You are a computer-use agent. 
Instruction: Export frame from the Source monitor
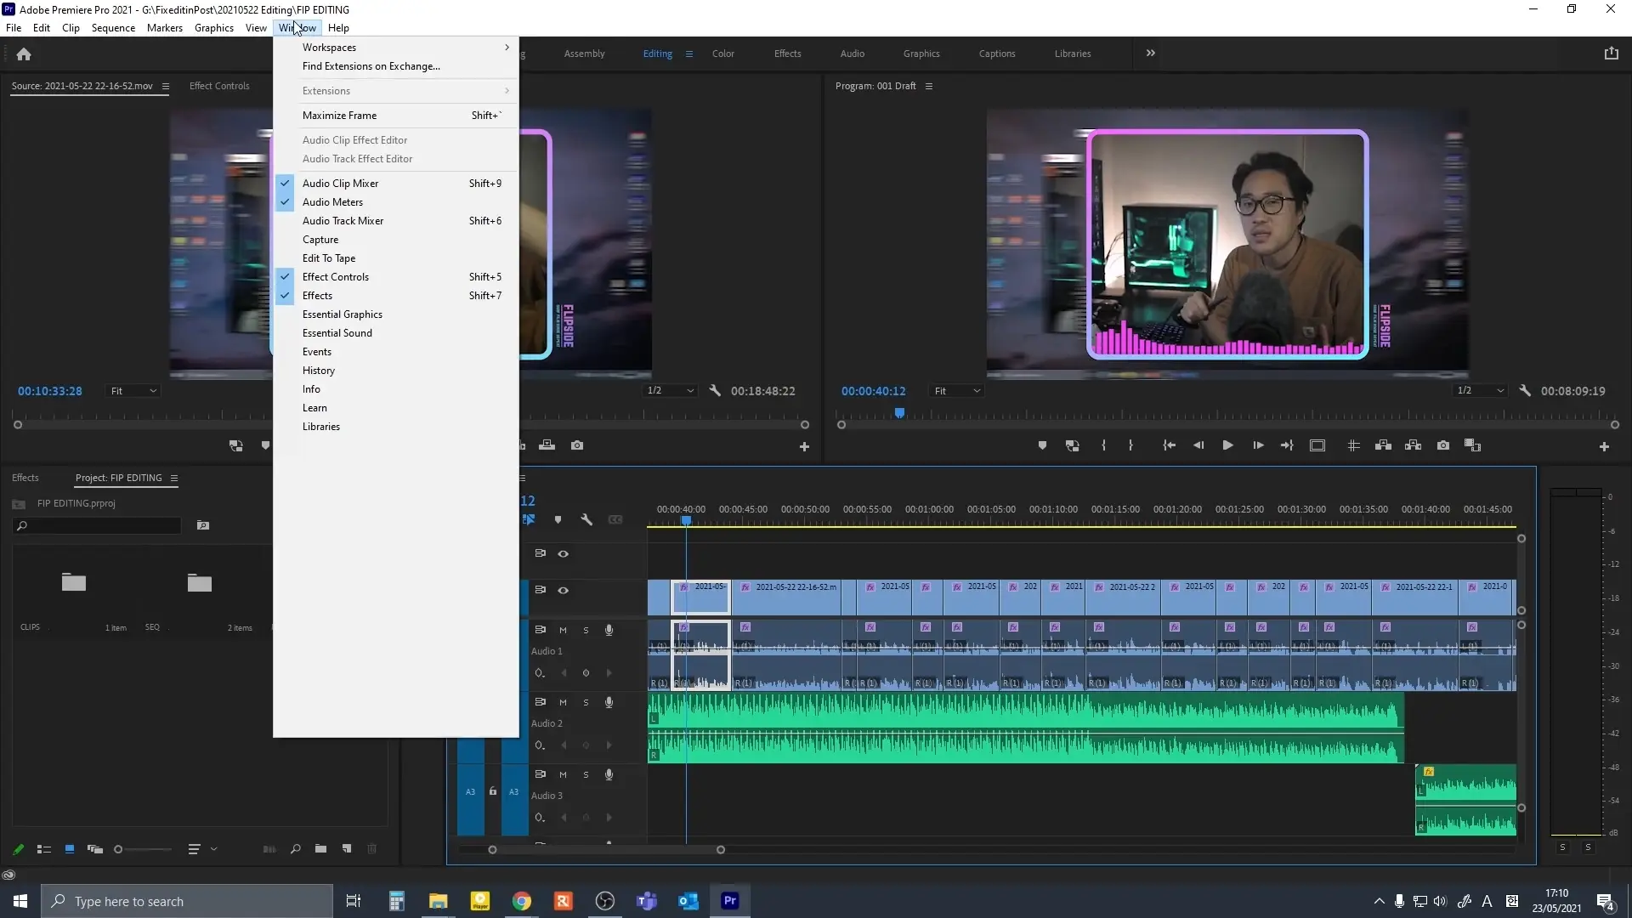(x=577, y=445)
